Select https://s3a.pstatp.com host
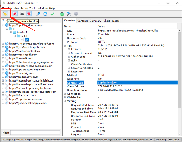 pyautogui.click(x=22, y=95)
